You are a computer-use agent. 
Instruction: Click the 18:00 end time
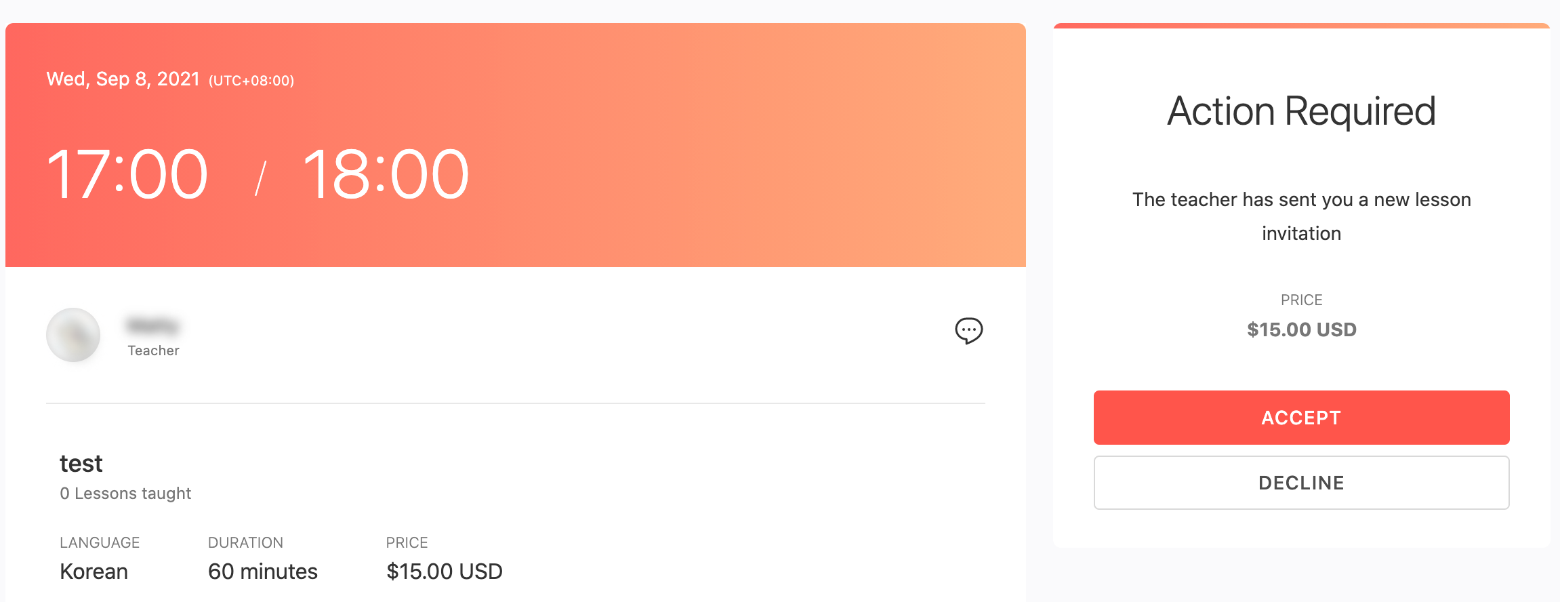click(x=386, y=175)
